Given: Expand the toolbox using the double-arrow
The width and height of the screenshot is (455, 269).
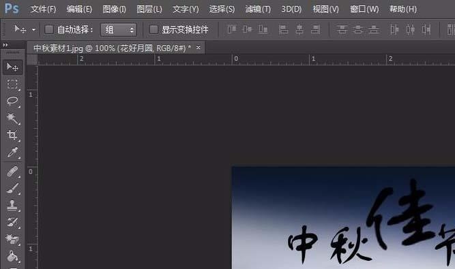Looking at the screenshot, I should click(5, 45).
